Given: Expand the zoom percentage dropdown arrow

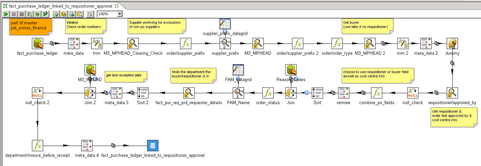Looking at the screenshot, I should pyautogui.click(x=120, y=14).
